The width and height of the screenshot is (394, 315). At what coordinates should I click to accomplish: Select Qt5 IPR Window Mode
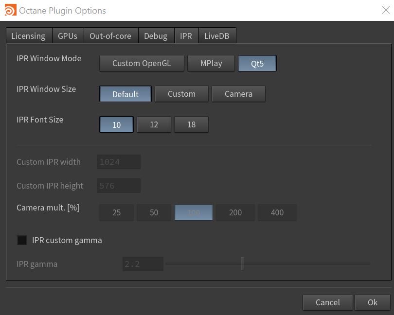click(257, 64)
